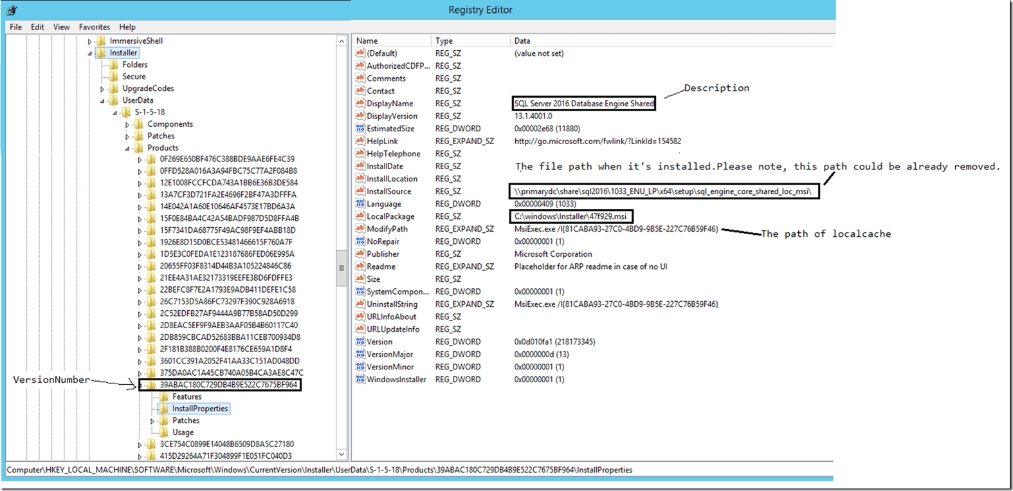Select the UpgradeCodes folder icon
Image resolution: width=1013 pixels, height=491 pixels.
coord(114,89)
